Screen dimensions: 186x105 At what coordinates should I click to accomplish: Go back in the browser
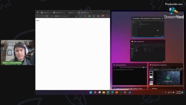(38, 16)
